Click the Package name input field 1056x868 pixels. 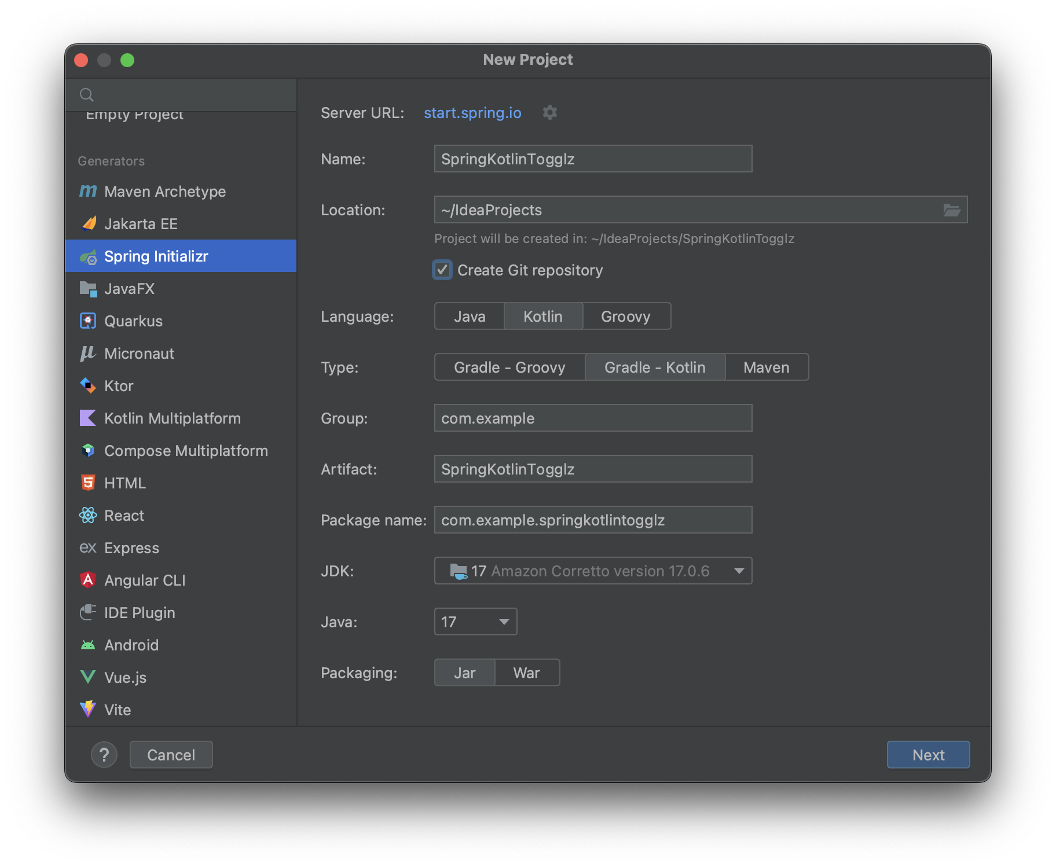(593, 520)
